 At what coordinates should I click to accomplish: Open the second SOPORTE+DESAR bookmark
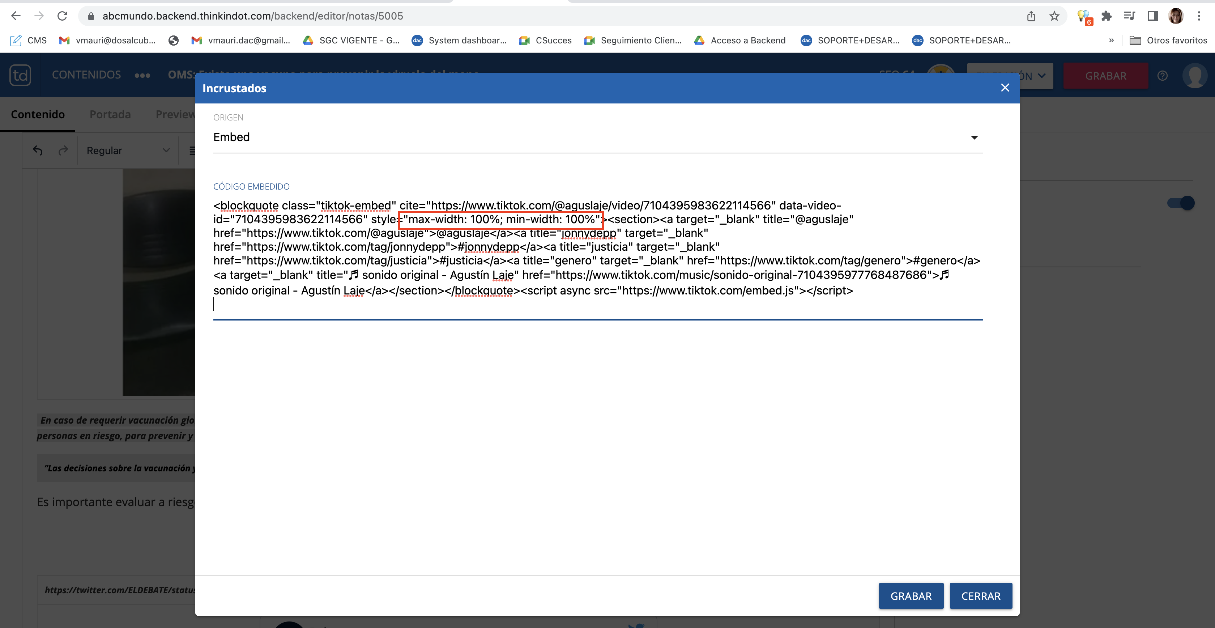961,41
